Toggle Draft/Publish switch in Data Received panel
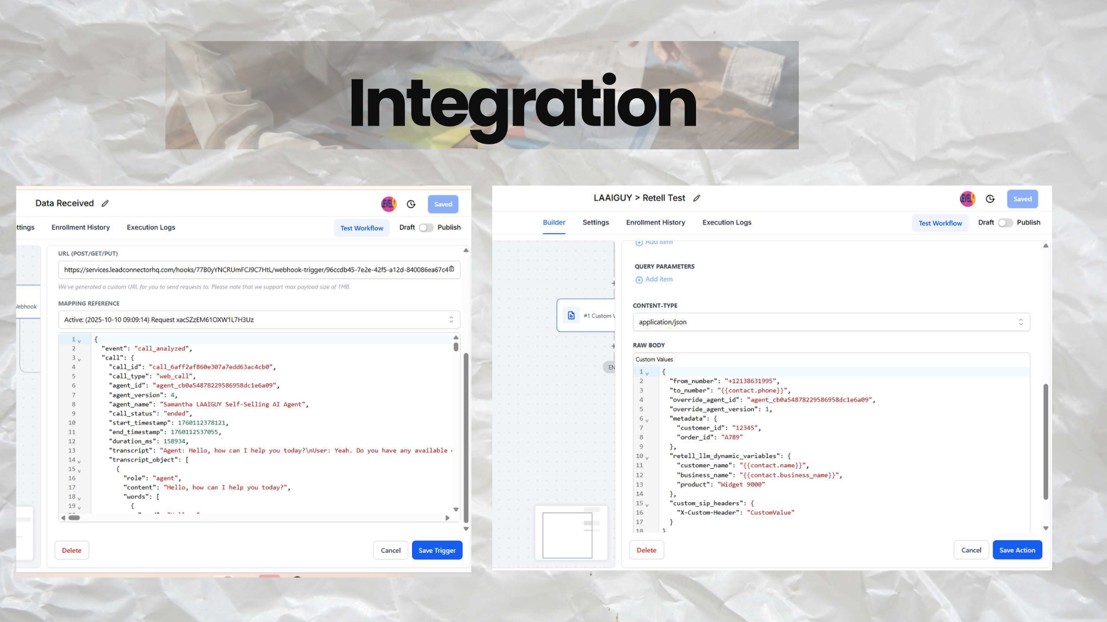Viewport: 1107px width, 622px height. (x=426, y=228)
